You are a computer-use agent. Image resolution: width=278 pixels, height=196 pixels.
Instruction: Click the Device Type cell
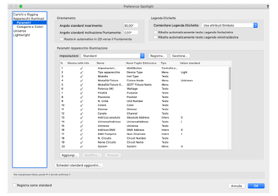click(134, 72)
